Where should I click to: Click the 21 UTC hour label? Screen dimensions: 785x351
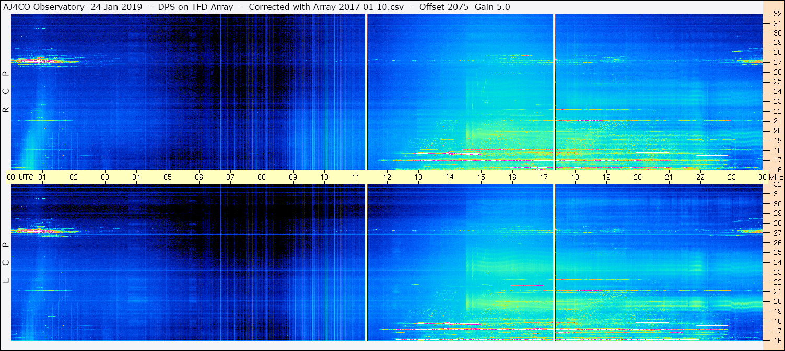coord(669,177)
